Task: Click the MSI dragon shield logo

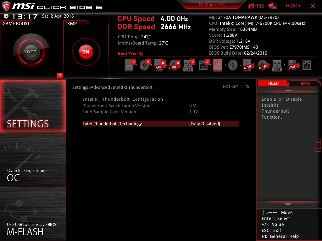Action: (6, 6)
